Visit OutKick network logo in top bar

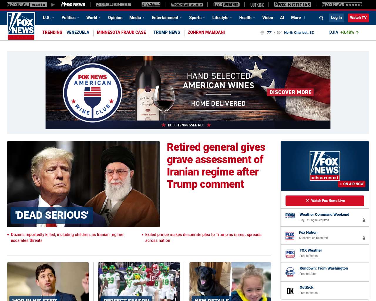[x=257, y=5]
